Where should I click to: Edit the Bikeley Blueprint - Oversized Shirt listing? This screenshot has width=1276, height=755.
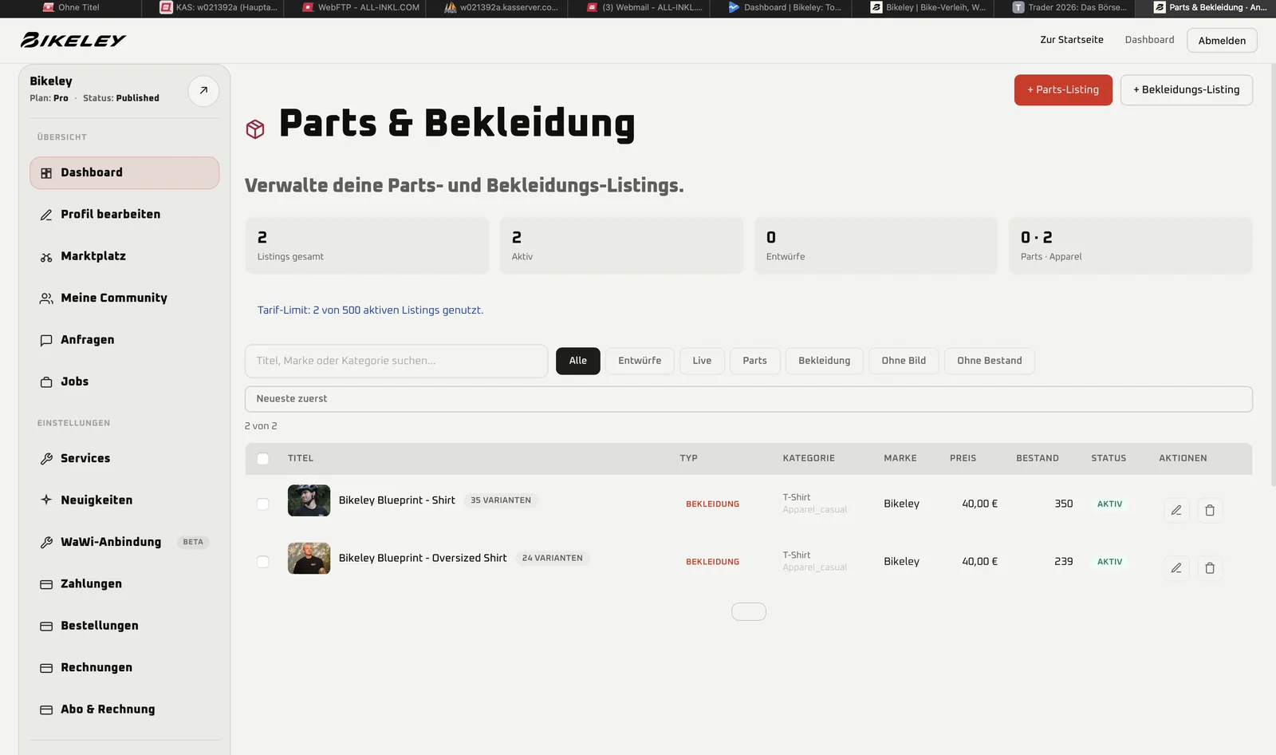point(1176,568)
